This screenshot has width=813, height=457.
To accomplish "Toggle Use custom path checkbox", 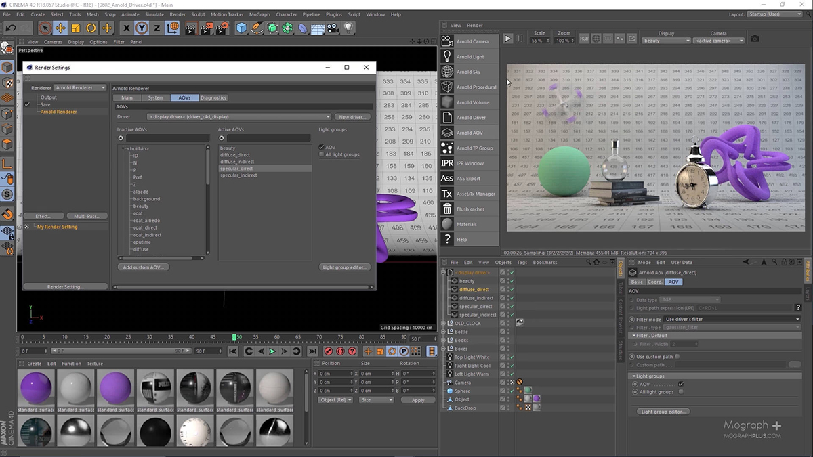I will (677, 356).
